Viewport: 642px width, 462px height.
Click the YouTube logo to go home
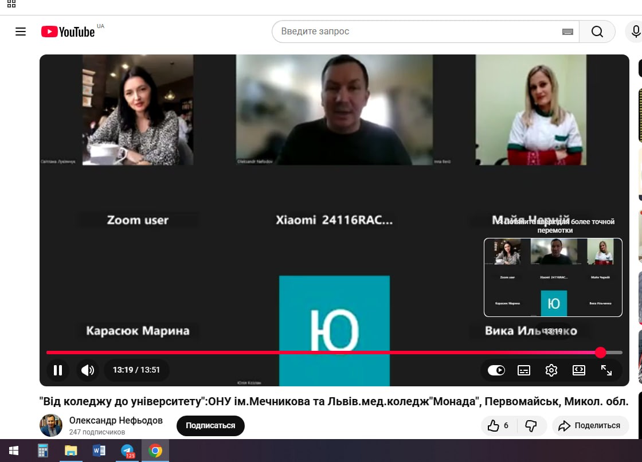(68, 32)
